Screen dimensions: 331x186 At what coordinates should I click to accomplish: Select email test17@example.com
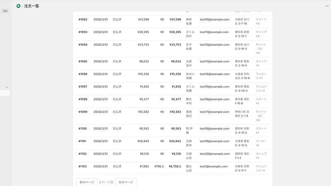214,112
